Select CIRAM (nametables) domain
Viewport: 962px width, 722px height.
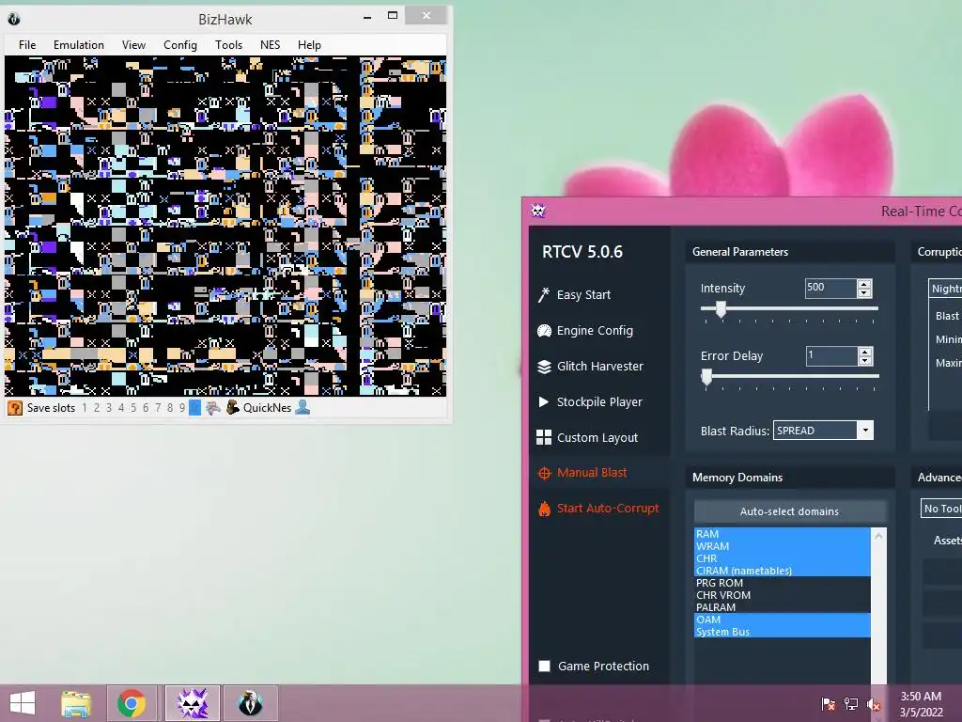(x=783, y=571)
